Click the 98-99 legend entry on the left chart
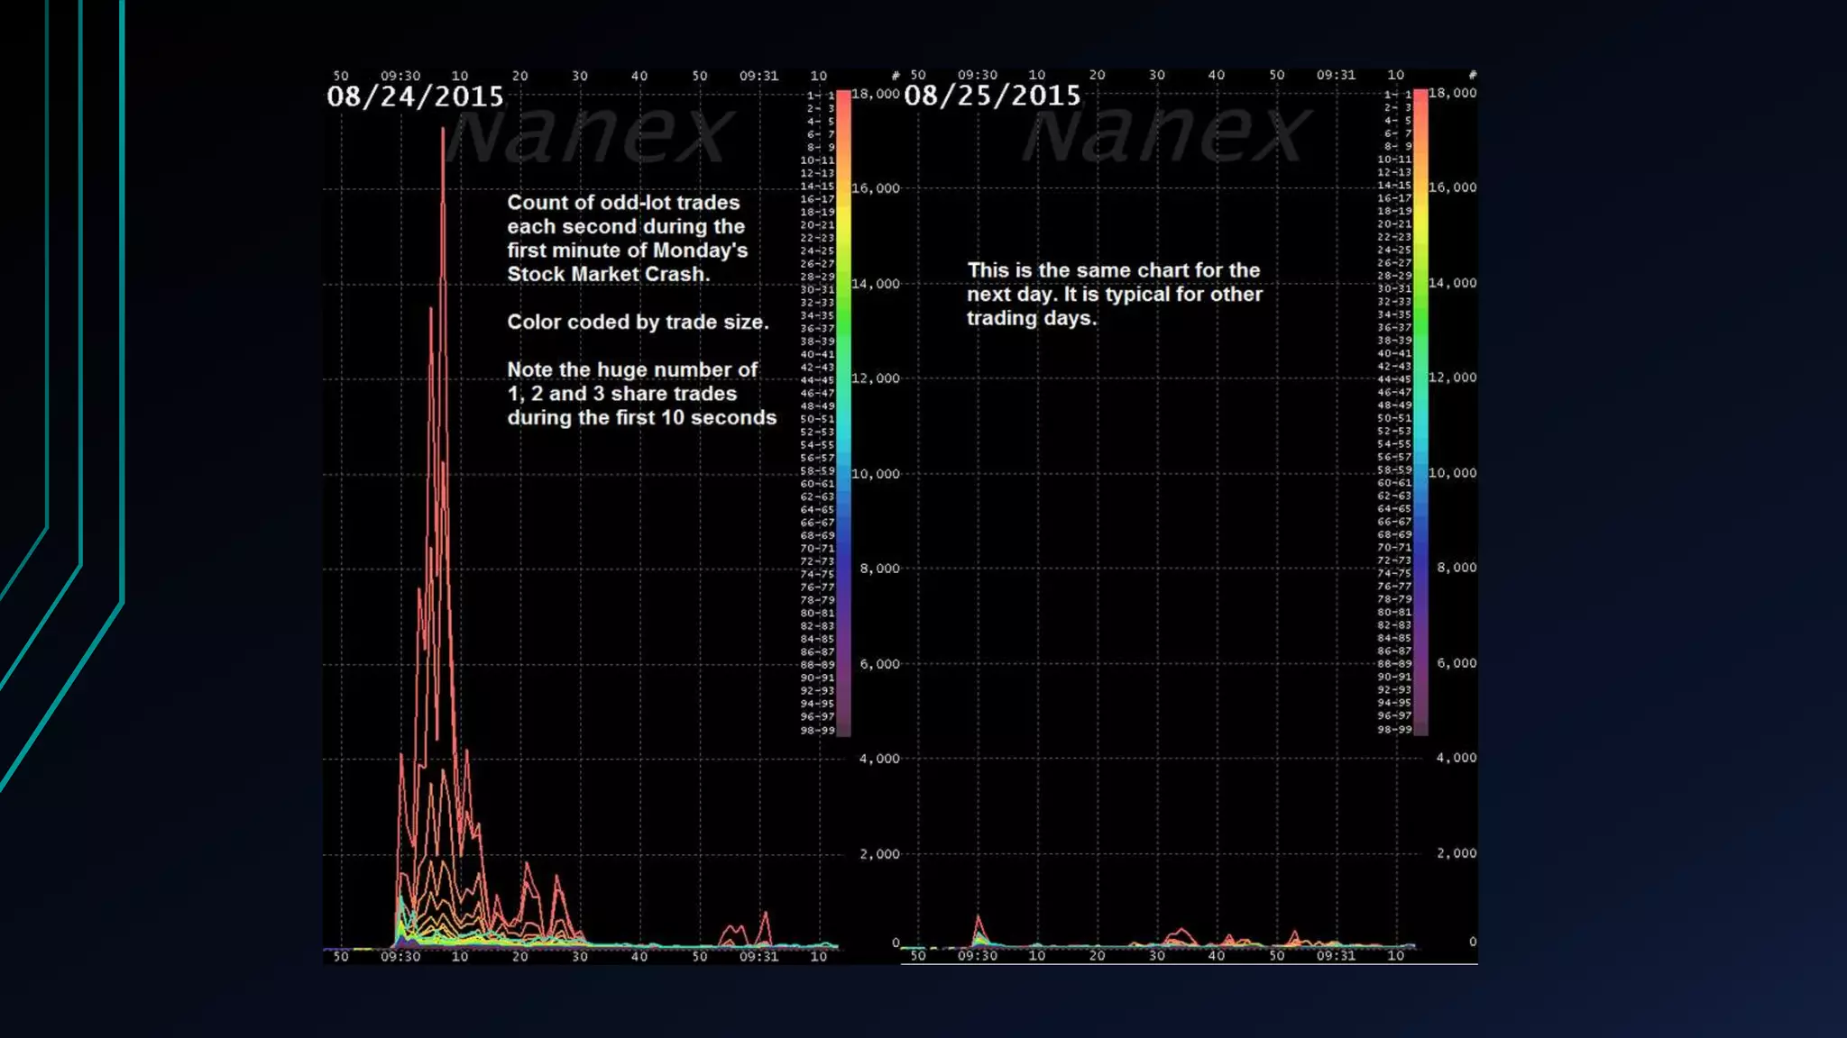The height and width of the screenshot is (1038, 1847). [817, 730]
